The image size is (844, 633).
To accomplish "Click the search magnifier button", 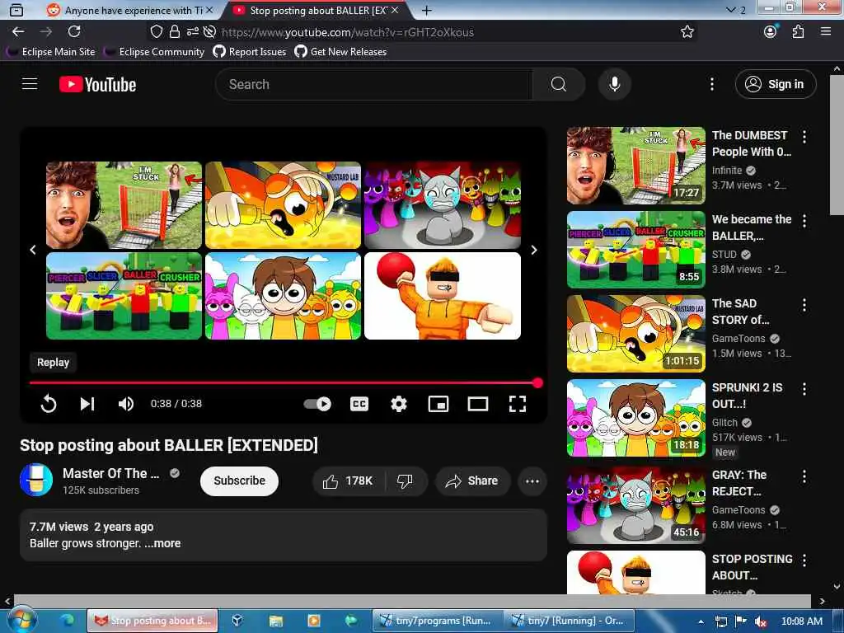I will click(x=558, y=84).
